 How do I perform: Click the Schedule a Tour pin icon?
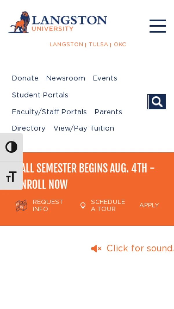click(x=83, y=205)
